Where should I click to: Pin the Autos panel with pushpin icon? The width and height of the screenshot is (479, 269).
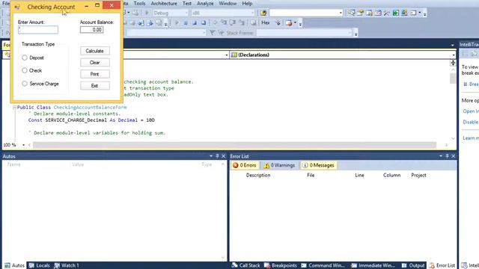217,156
